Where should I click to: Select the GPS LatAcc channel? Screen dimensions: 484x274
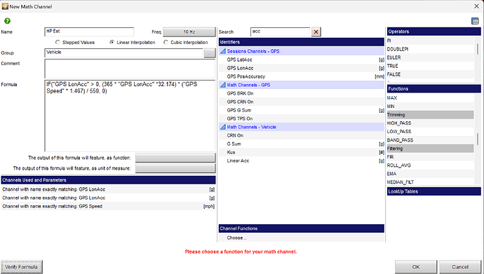pyautogui.click(x=301, y=60)
